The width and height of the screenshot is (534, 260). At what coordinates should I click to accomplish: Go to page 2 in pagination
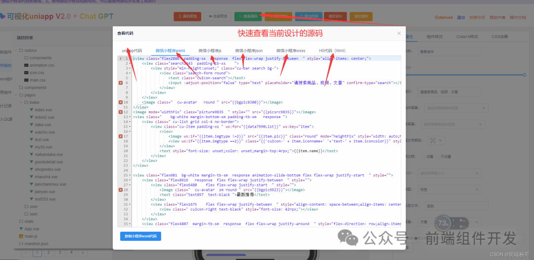pos(48,253)
